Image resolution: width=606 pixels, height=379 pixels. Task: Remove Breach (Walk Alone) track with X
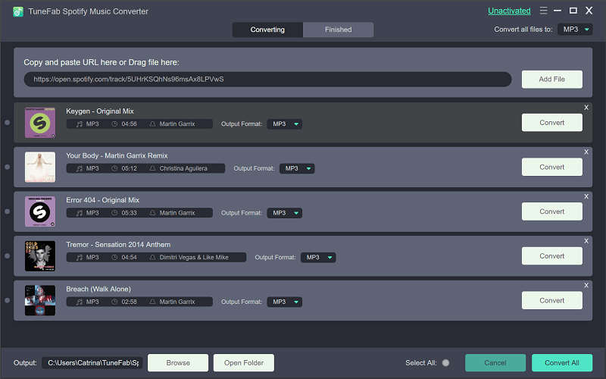click(586, 286)
